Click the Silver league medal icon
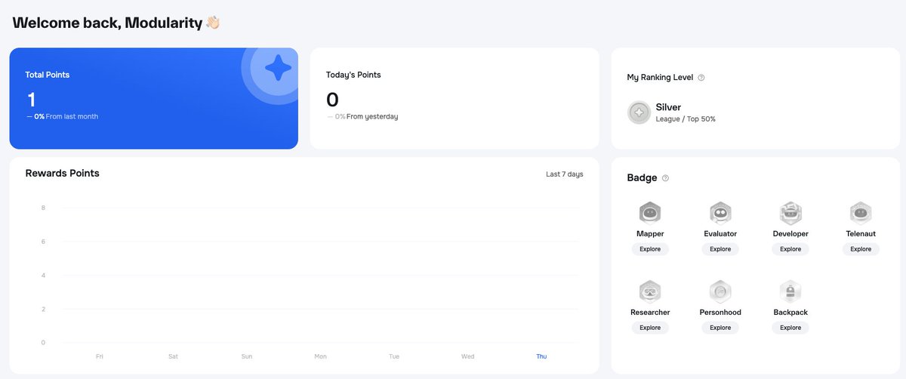This screenshot has height=379, width=906. pos(639,112)
